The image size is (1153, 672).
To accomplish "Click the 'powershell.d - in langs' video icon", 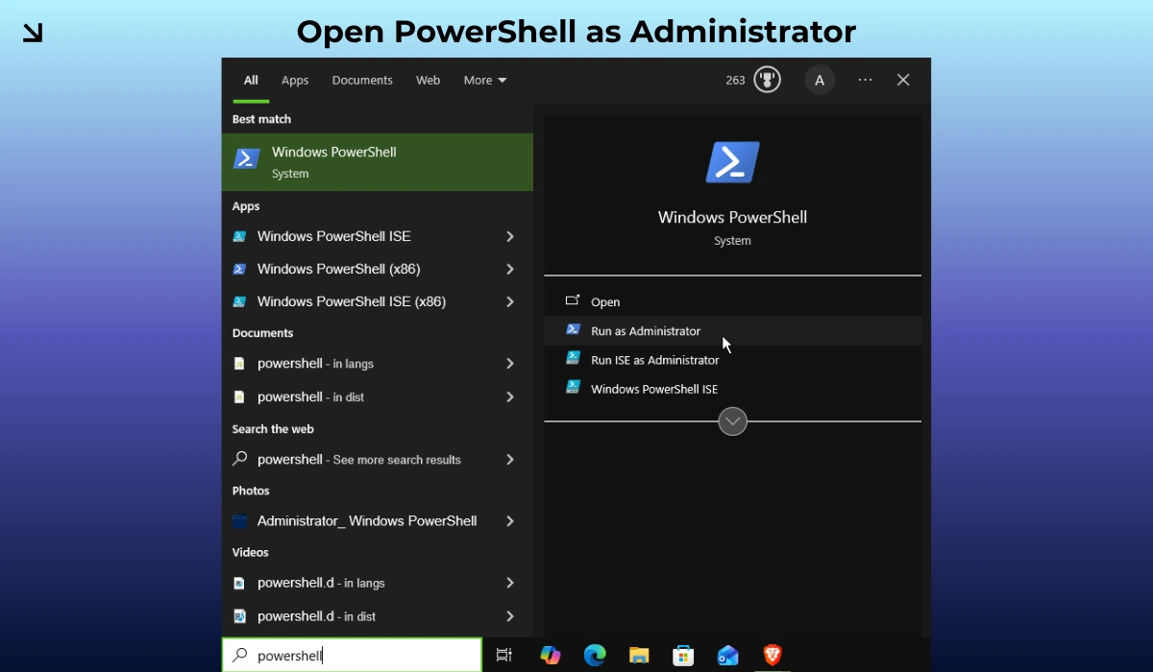I will pos(240,583).
